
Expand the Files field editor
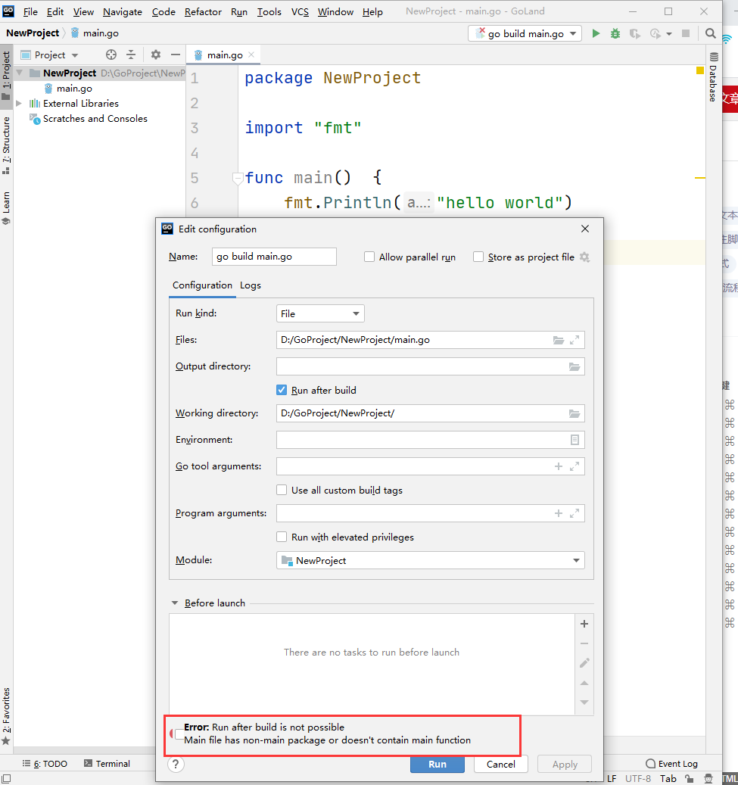pos(575,340)
